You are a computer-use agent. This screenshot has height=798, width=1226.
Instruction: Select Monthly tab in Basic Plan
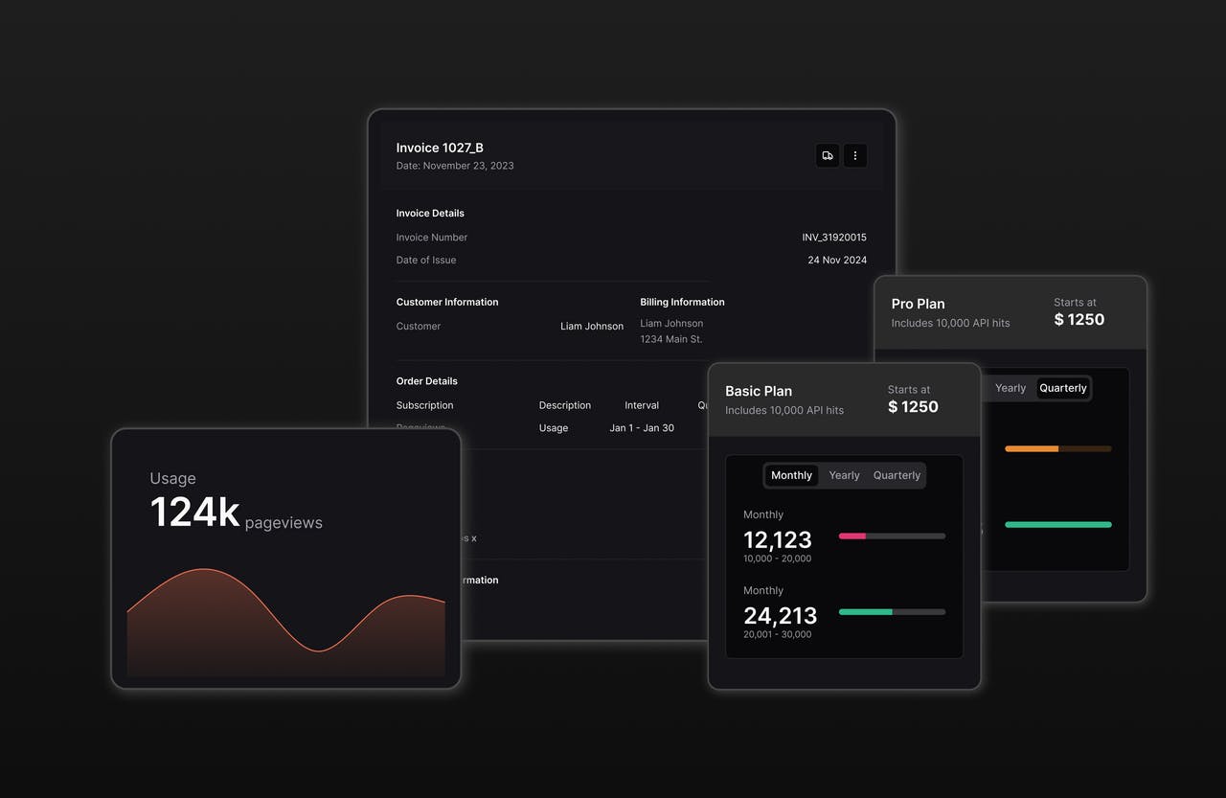[x=791, y=475]
